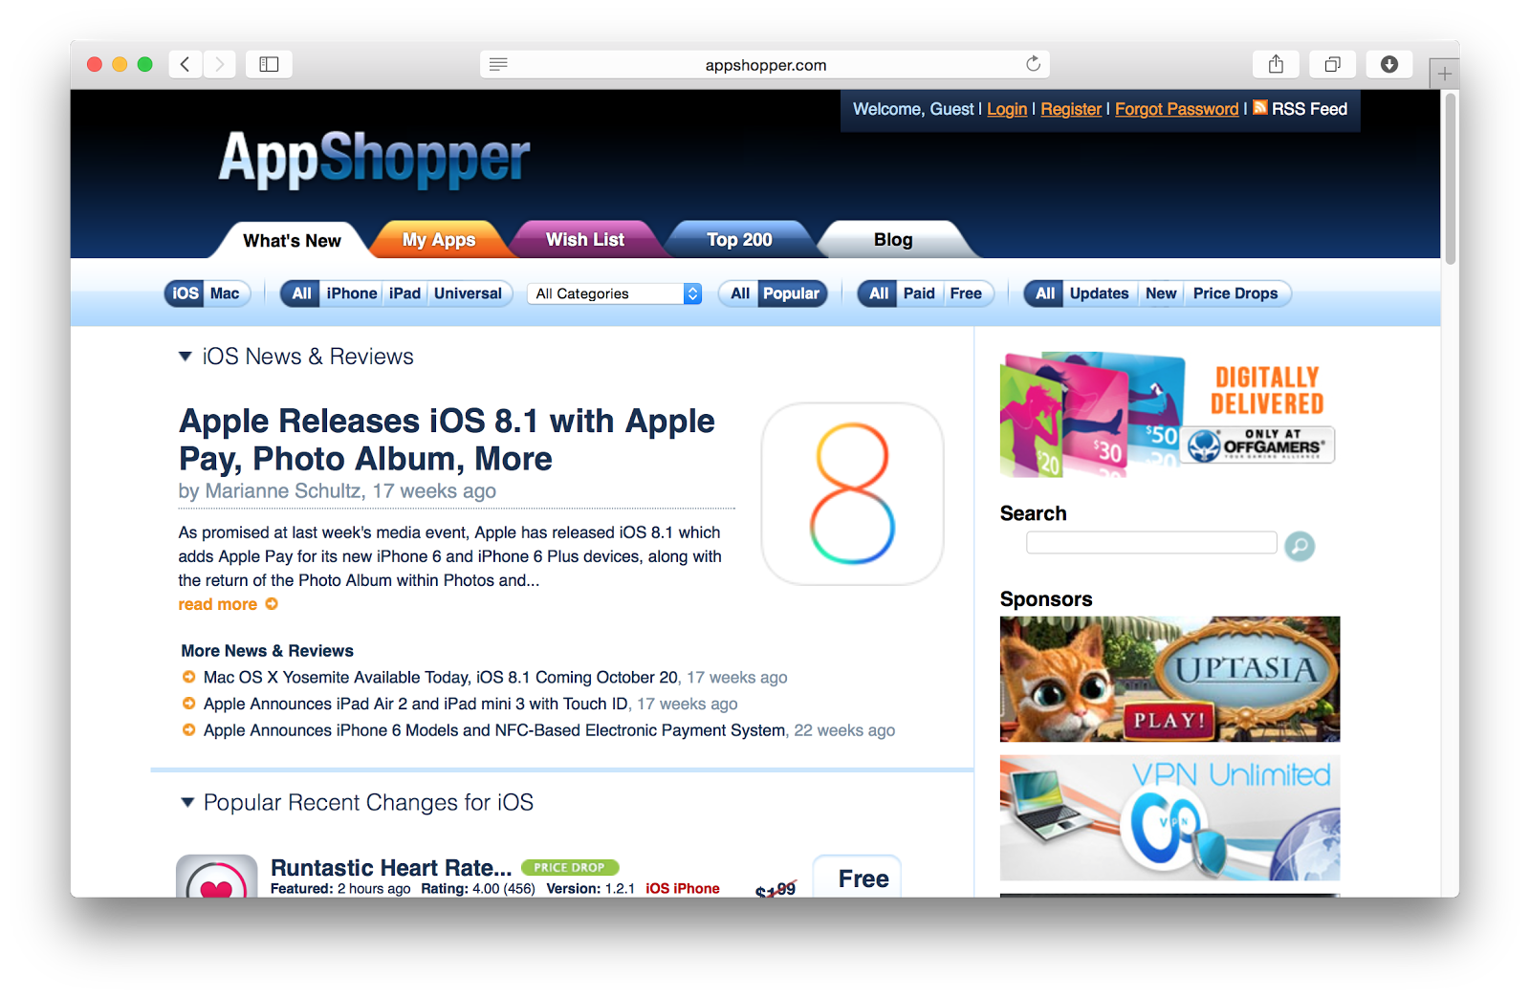Click author name Marianne Schultz
Viewport: 1530px width, 998px height.
[x=283, y=491]
